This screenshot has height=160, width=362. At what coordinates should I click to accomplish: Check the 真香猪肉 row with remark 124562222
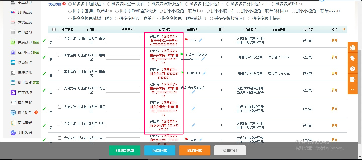pyautogui.click(x=60, y=72)
